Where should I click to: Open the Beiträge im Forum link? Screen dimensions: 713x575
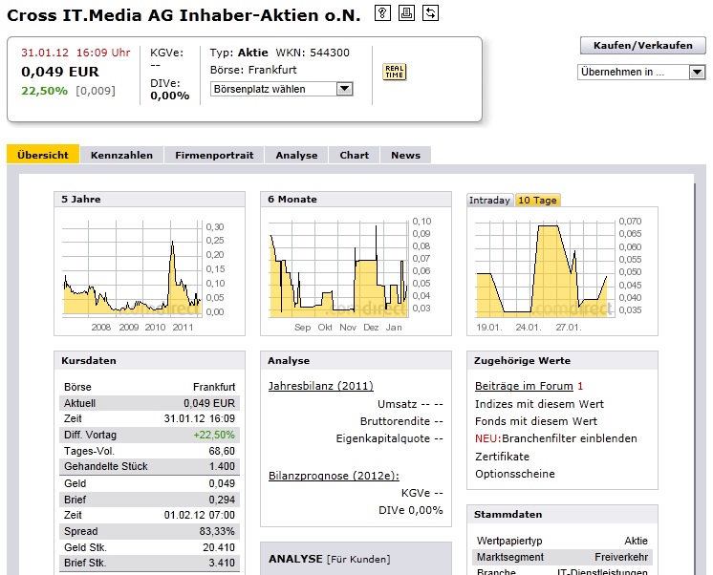point(524,386)
